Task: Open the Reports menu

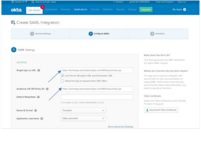Action: coord(120,10)
